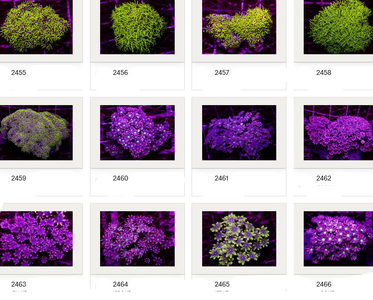Open yellow-green coral thumbnail above label 2465
373x300 pixels.
click(239, 239)
